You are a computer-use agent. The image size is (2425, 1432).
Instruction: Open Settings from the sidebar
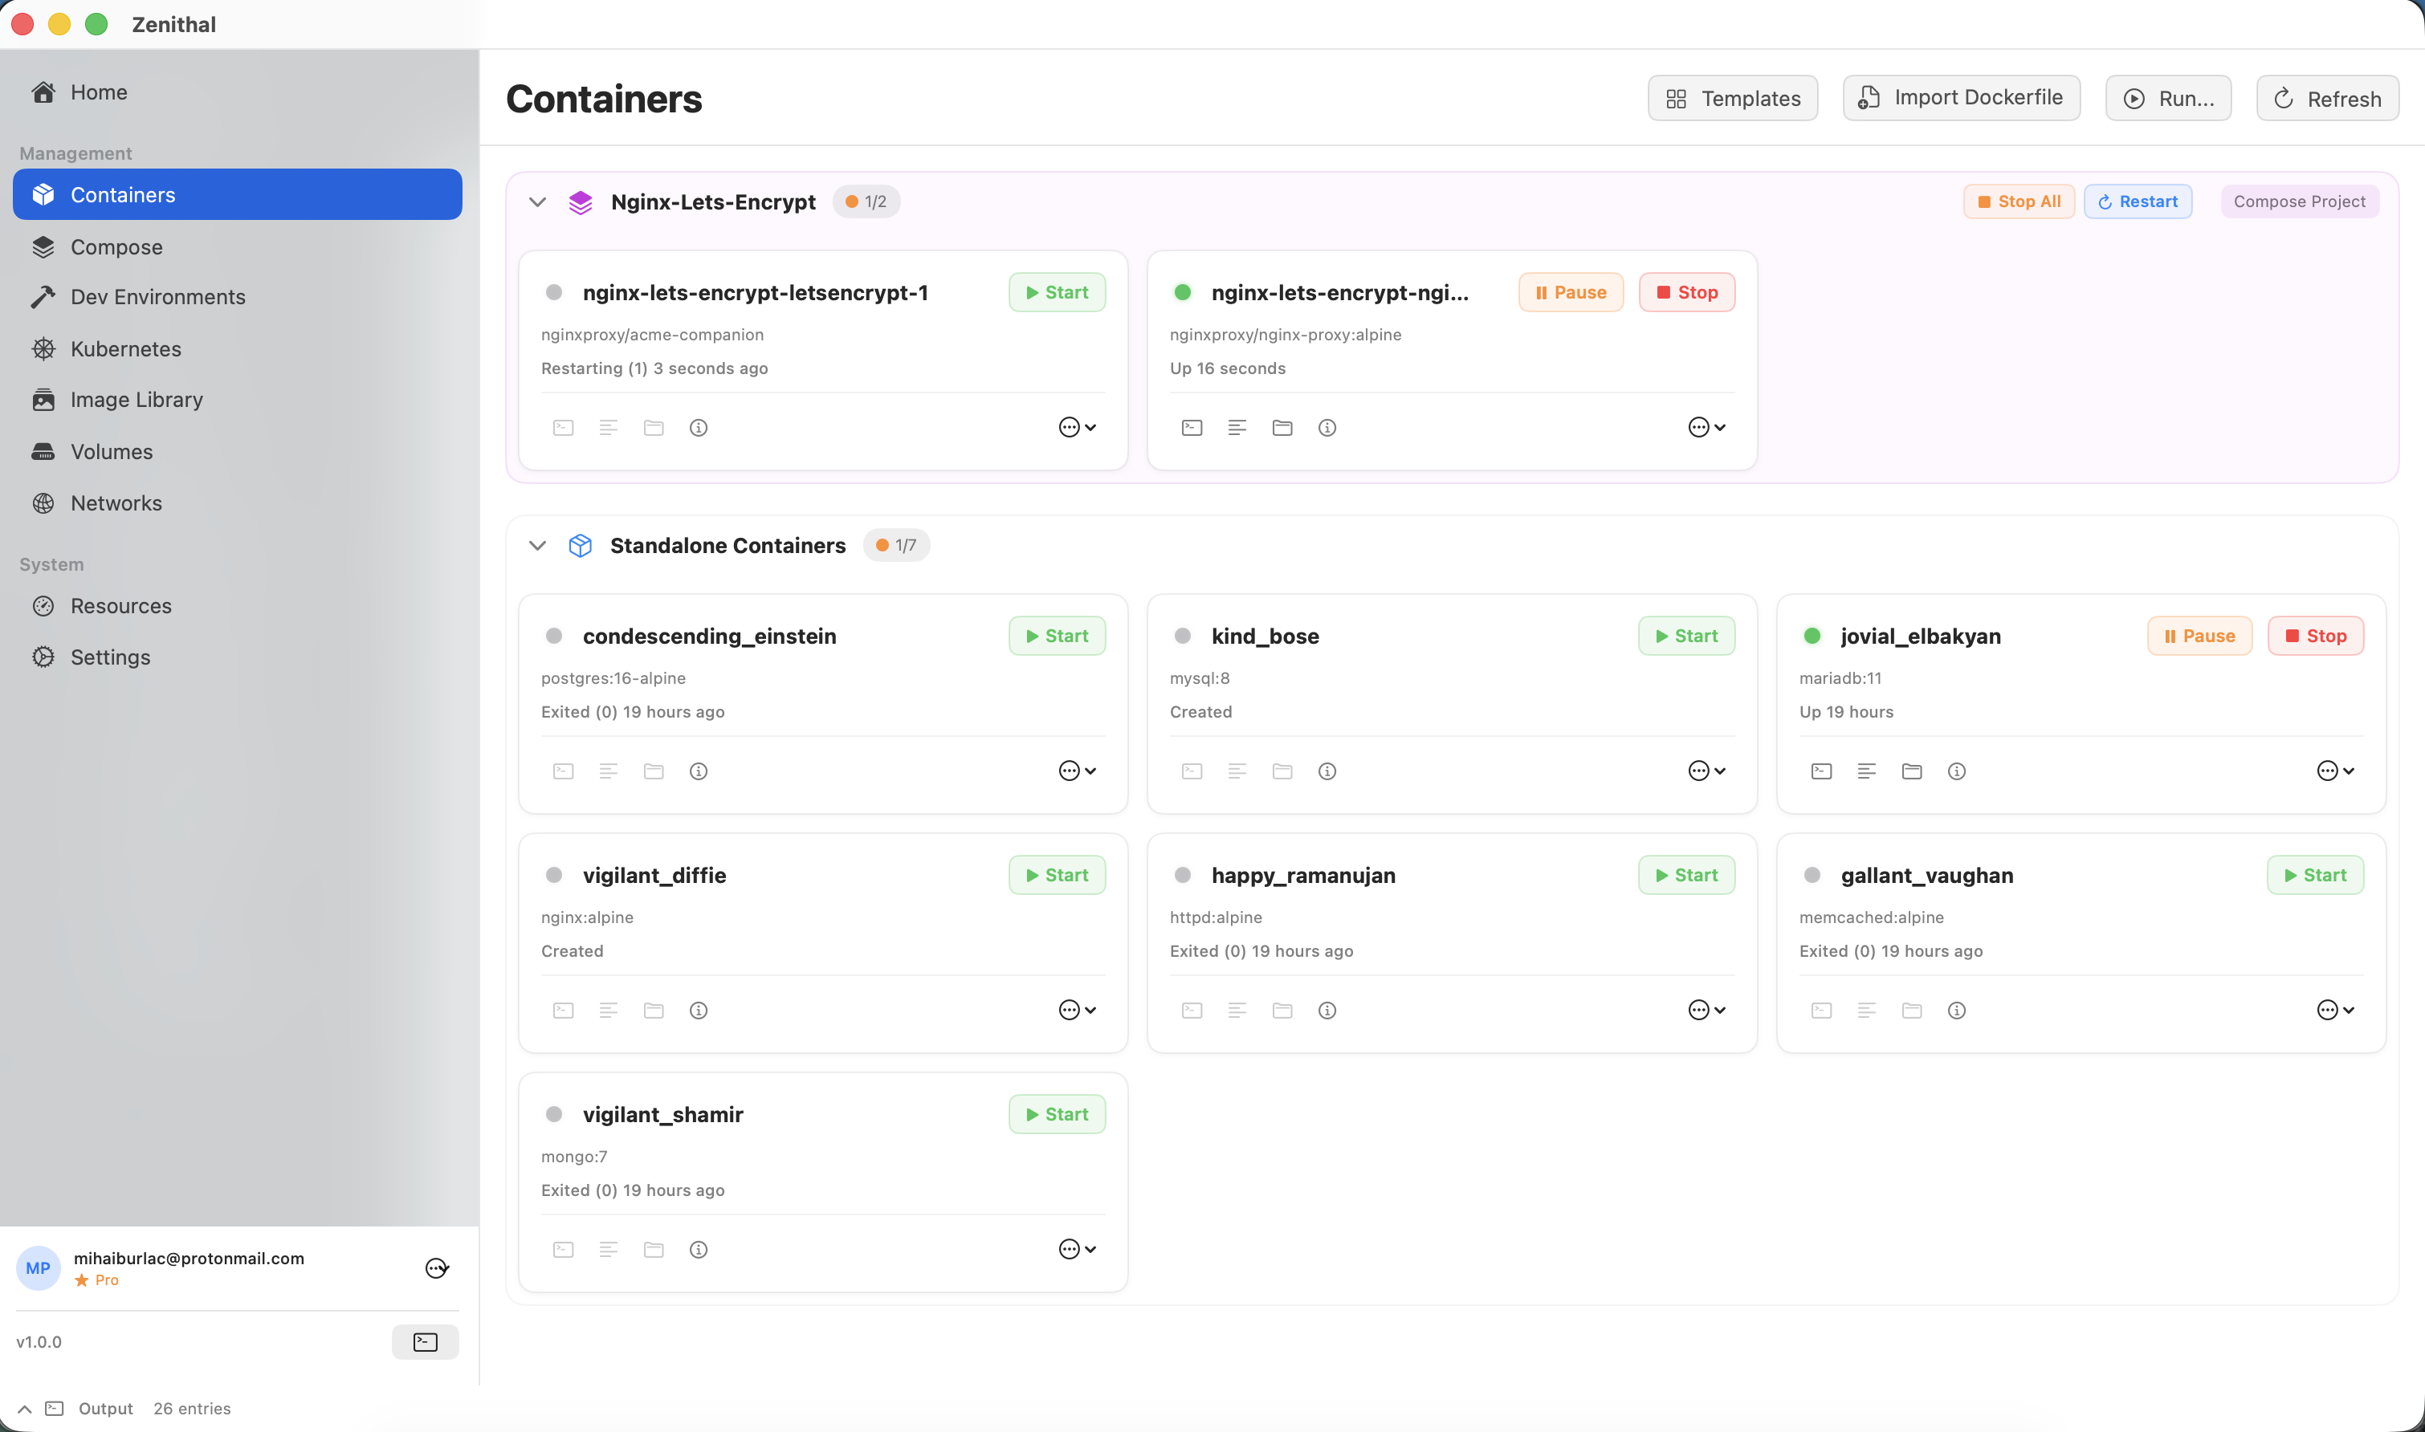point(110,656)
